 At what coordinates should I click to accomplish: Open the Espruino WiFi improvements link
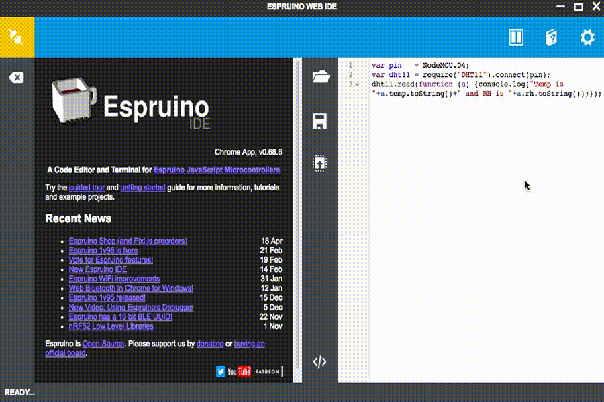tap(114, 279)
